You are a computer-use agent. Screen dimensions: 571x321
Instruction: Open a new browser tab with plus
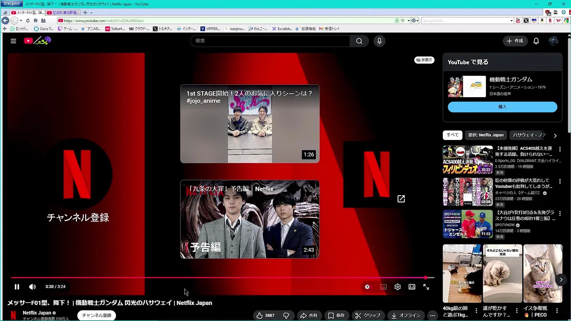(85, 13)
